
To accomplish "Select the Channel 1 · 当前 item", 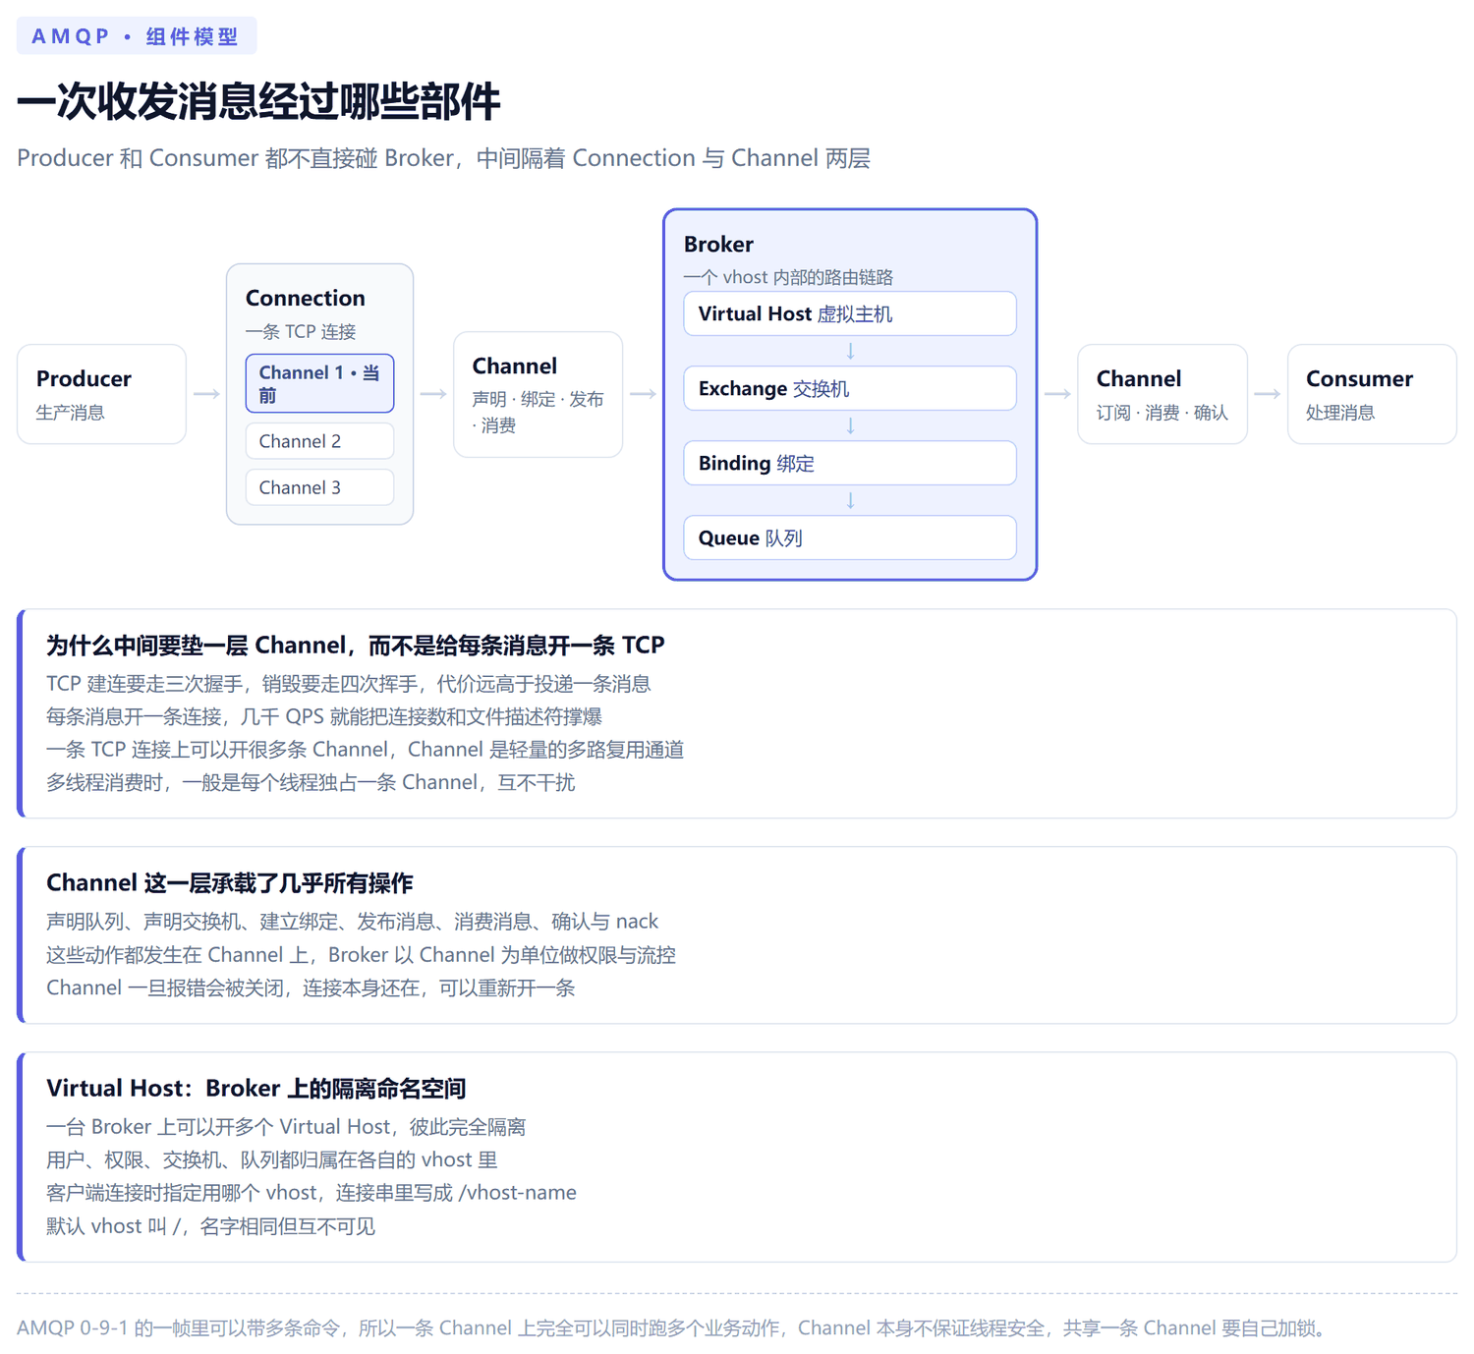I will tap(319, 383).
